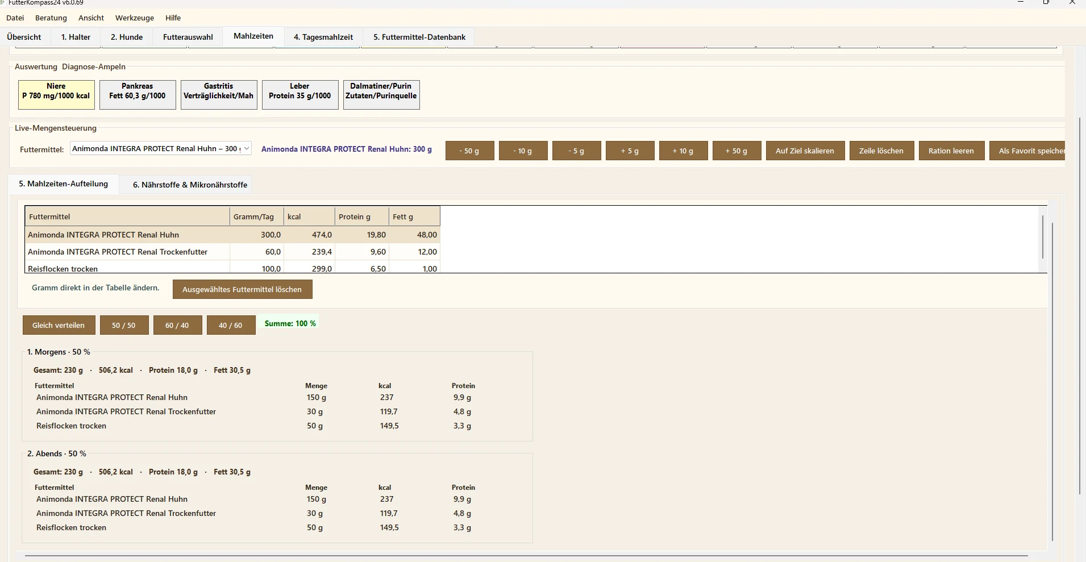The height and width of the screenshot is (562, 1086).
Task: Click the 474,0 kcal cell
Action: point(310,235)
